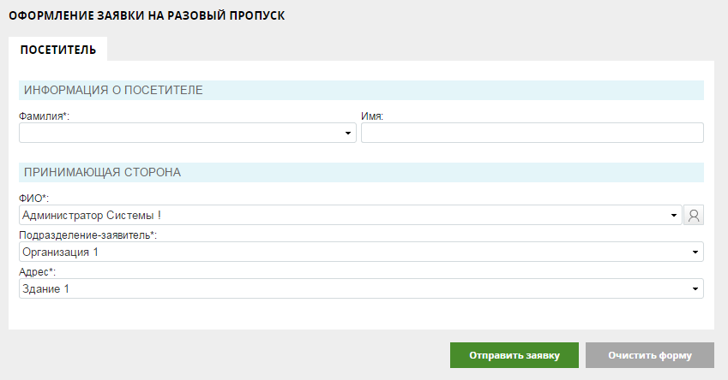Click the Очистить форму button
Image resolution: width=728 pixels, height=380 pixels.
click(x=649, y=355)
